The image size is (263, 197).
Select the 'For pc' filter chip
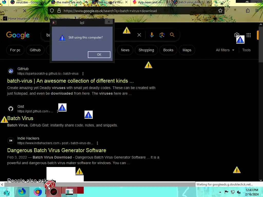[x=15, y=50]
